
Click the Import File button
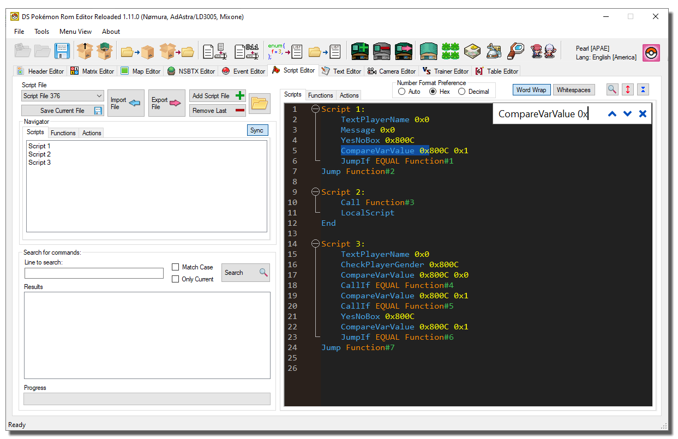(126, 103)
